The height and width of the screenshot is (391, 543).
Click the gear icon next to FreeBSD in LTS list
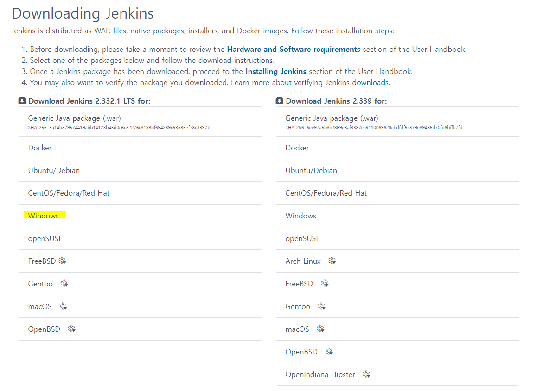pos(62,261)
